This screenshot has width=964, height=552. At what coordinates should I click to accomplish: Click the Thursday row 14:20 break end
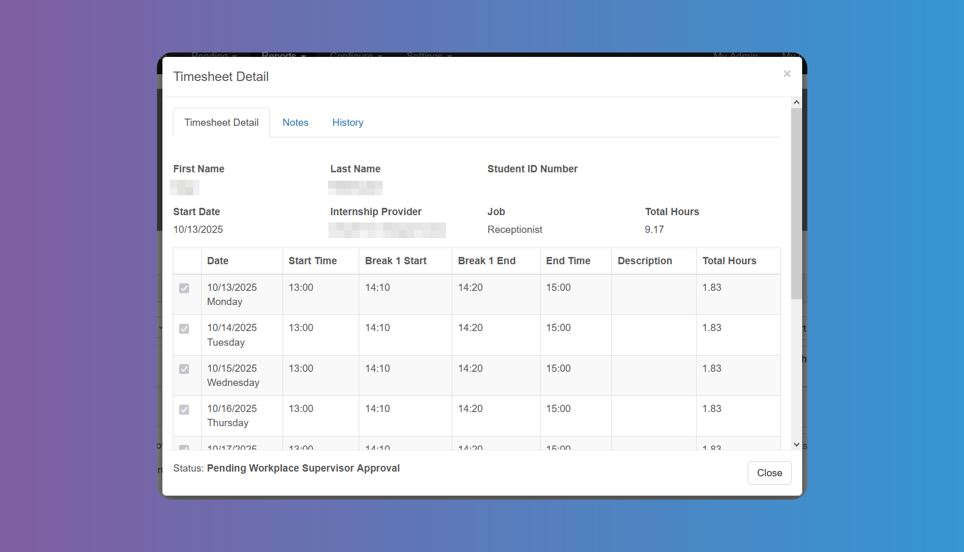(471, 408)
